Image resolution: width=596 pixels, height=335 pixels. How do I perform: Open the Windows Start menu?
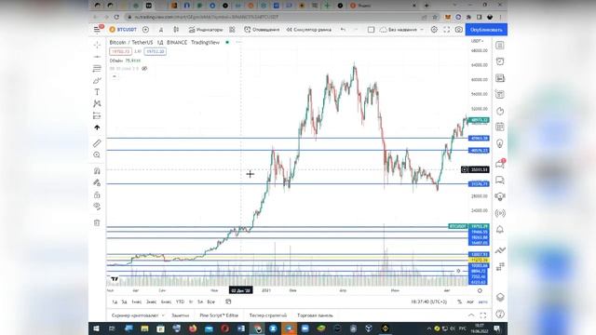(96, 328)
